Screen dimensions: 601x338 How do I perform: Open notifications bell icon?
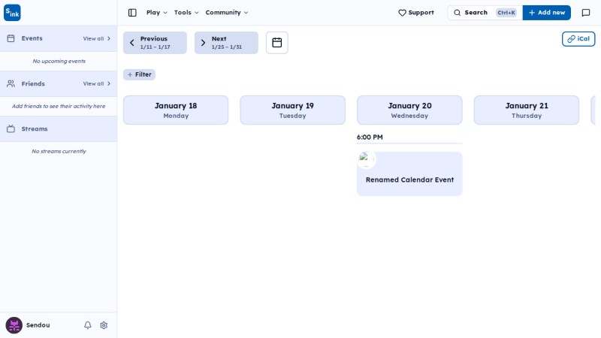click(x=88, y=325)
